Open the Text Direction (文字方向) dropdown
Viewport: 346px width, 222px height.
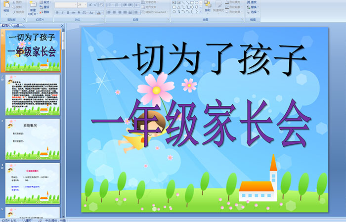click(x=150, y=2)
